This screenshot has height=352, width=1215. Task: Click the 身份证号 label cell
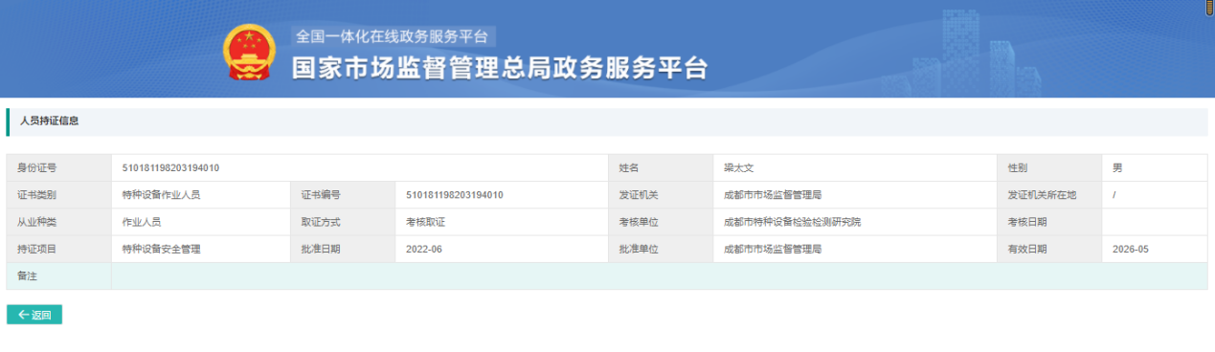[x=59, y=168]
